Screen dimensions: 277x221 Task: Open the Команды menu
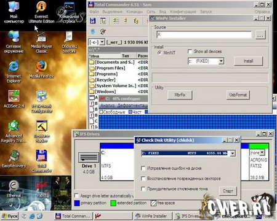point(134,12)
